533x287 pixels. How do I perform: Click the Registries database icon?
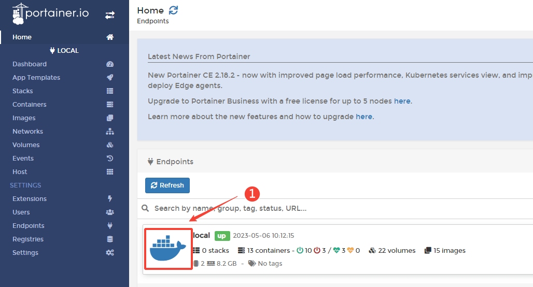110,239
